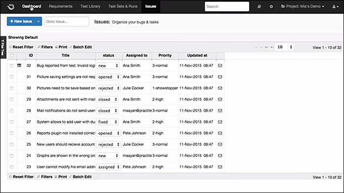This screenshot has width=344, height=193.
Task: Go to the first page arrow
Action: click(256, 47)
